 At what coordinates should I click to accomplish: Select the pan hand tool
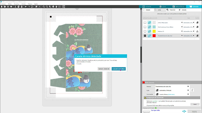[x=57, y=6]
